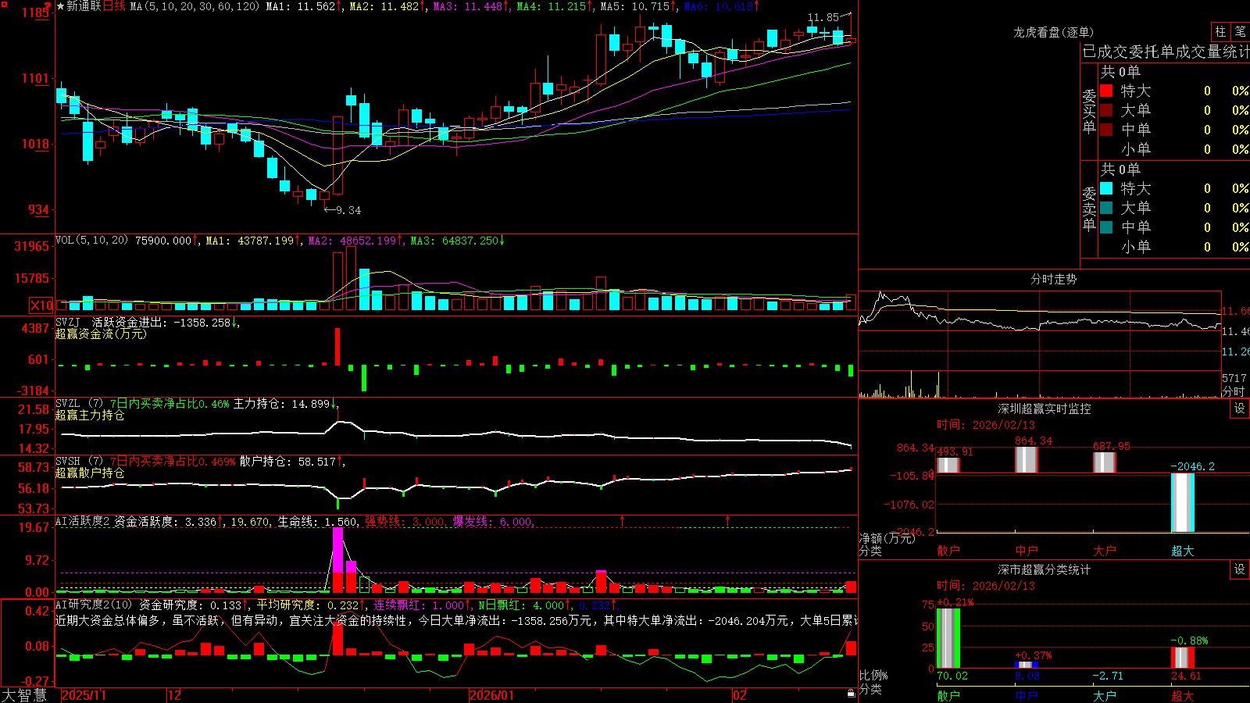Click the cyan 特大 sell-order color swatch
The image size is (1250, 703).
[1106, 188]
